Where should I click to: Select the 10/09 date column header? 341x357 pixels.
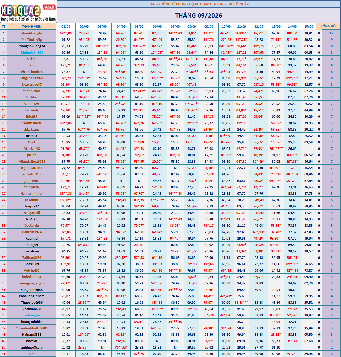[x=226, y=26]
